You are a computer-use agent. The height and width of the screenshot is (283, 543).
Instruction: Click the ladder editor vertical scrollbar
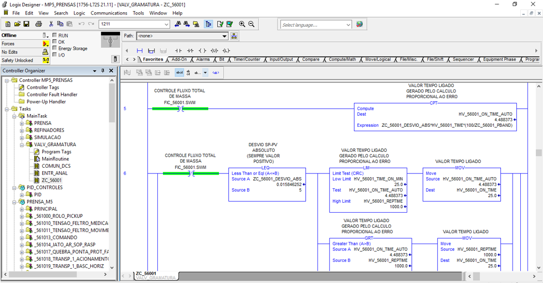pos(538,177)
